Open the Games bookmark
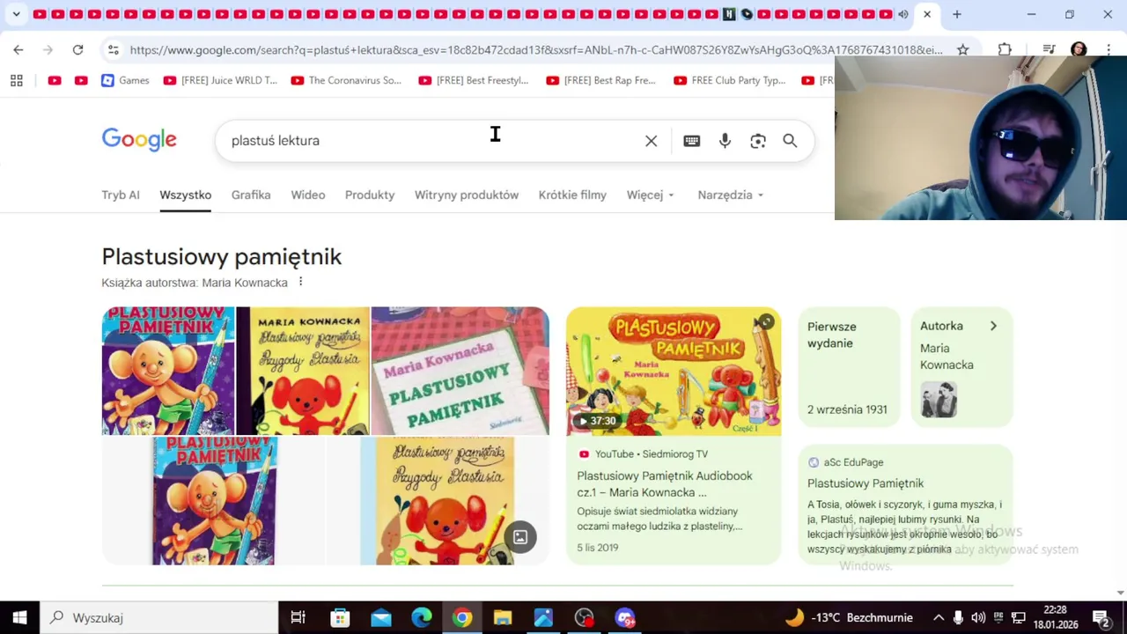1127x634 pixels. click(x=125, y=80)
